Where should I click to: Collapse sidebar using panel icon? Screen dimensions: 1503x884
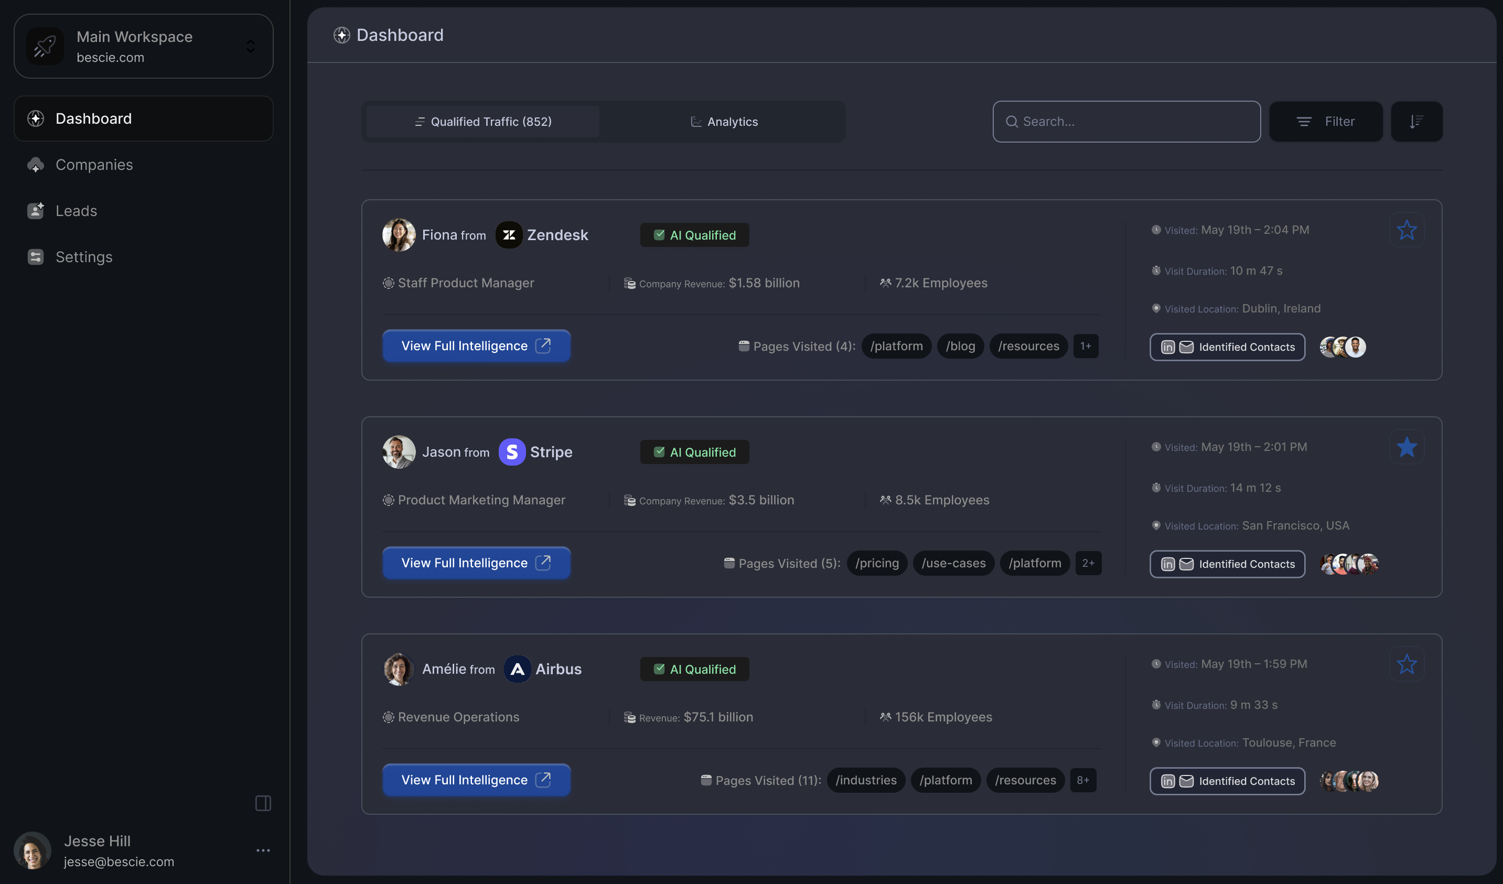tap(263, 803)
